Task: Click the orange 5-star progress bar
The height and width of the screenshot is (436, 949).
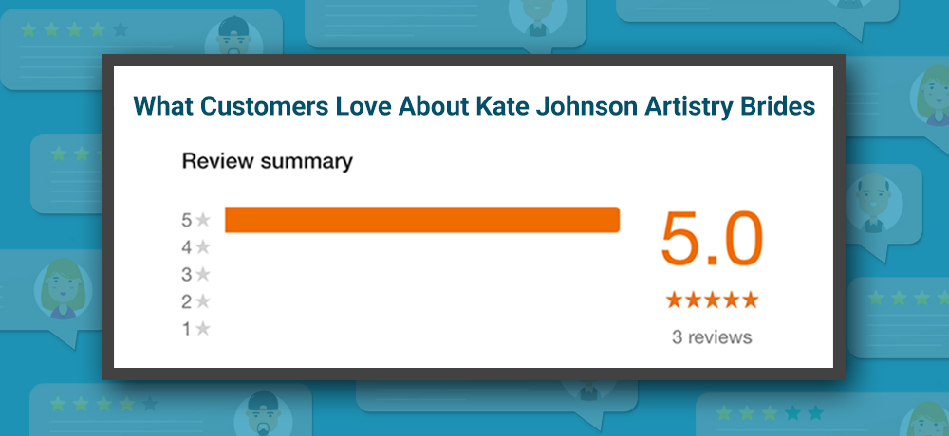Action: click(x=422, y=220)
